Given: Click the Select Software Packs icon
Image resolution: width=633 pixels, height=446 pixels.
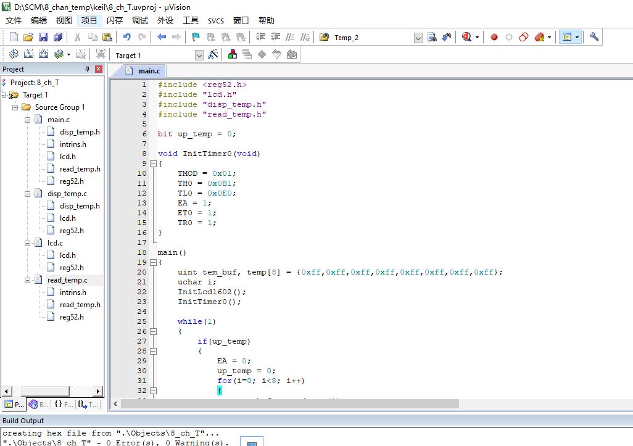Looking at the screenshot, I should pos(277,54).
